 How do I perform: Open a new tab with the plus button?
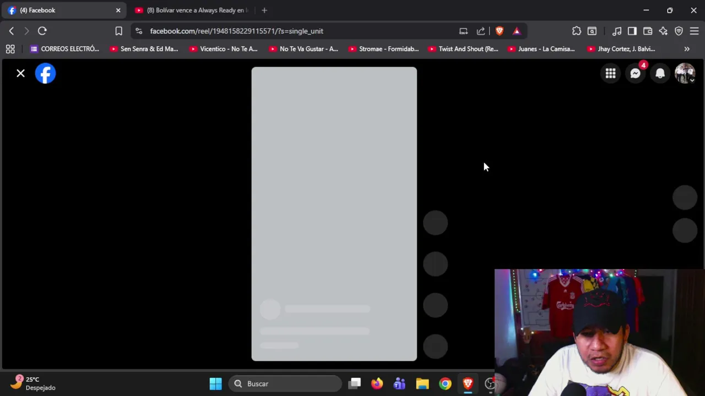coord(264,10)
